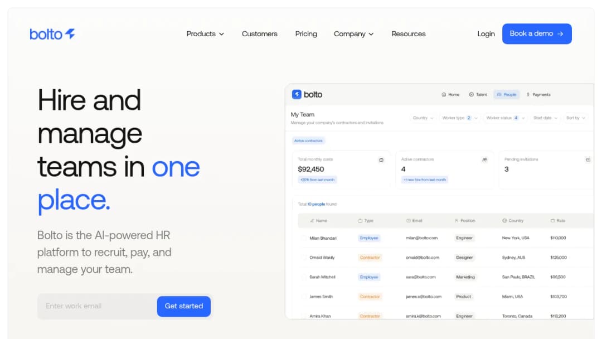This screenshot has width=602, height=339.
Task: Click the Type column header icon
Action: pos(360,221)
